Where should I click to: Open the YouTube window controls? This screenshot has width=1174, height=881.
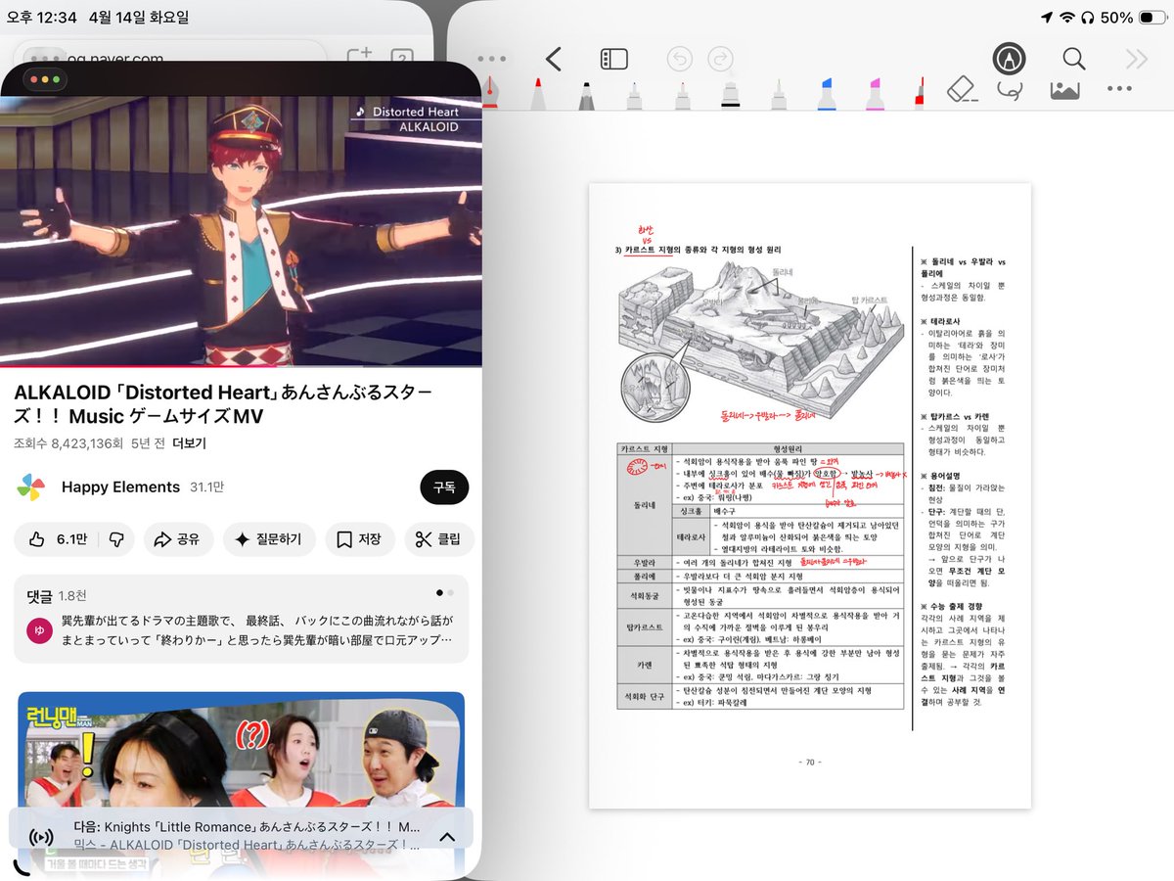coord(46,78)
